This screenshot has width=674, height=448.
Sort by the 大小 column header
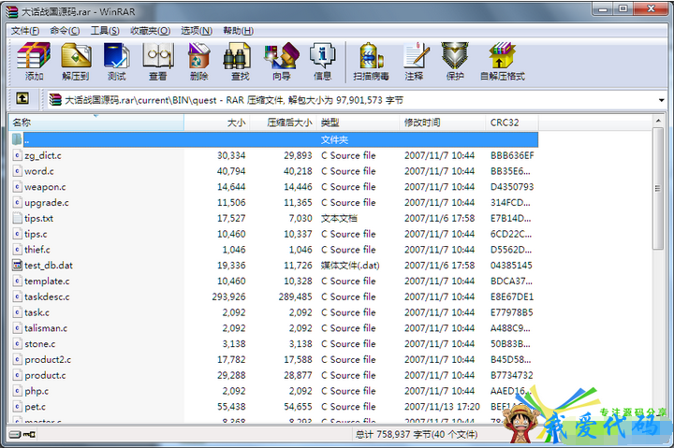pyautogui.click(x=216, y=123)
